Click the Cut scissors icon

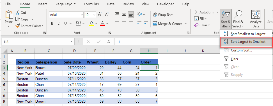click(18, 13)
